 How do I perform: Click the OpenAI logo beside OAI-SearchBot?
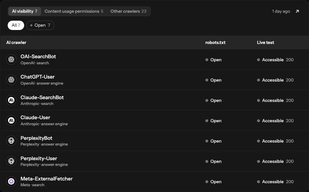11,59
